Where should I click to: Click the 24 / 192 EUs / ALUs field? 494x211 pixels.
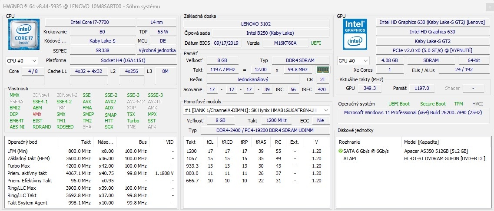(464, 69)
